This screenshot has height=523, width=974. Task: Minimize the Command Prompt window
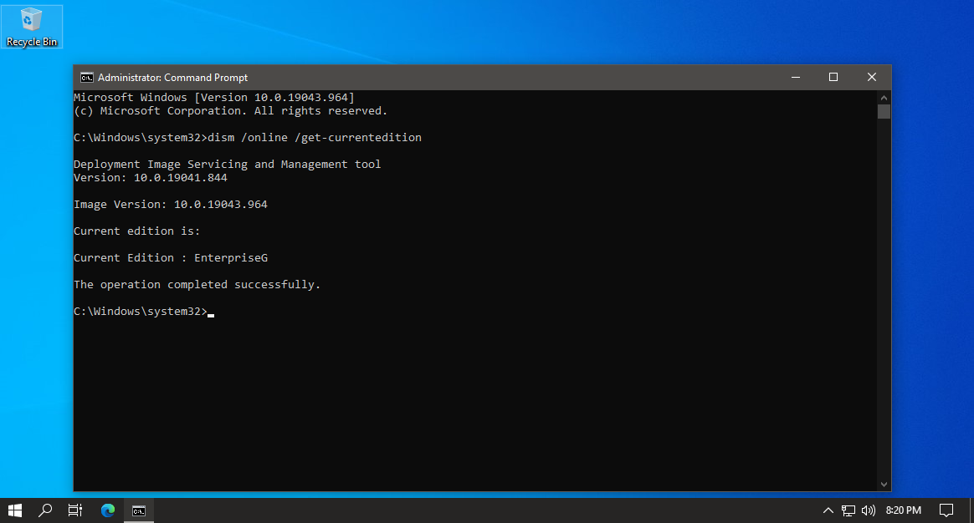tap(796, 77)
